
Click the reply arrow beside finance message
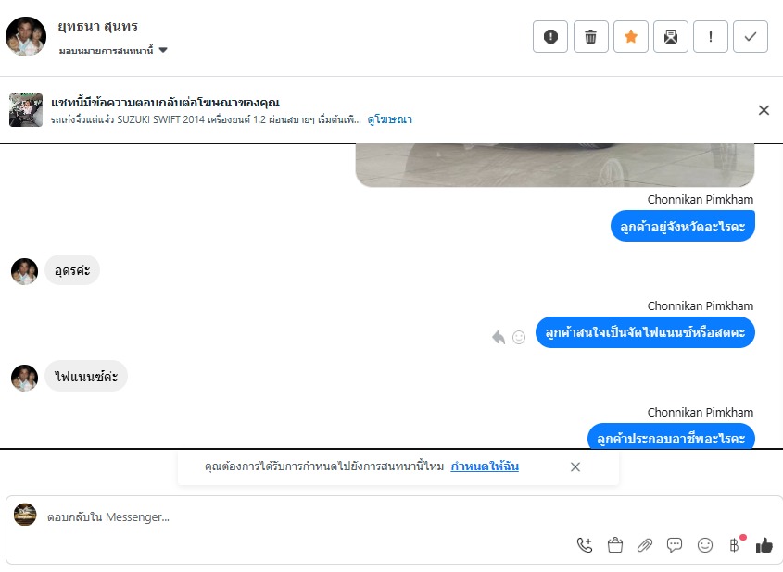coord(499,338)
